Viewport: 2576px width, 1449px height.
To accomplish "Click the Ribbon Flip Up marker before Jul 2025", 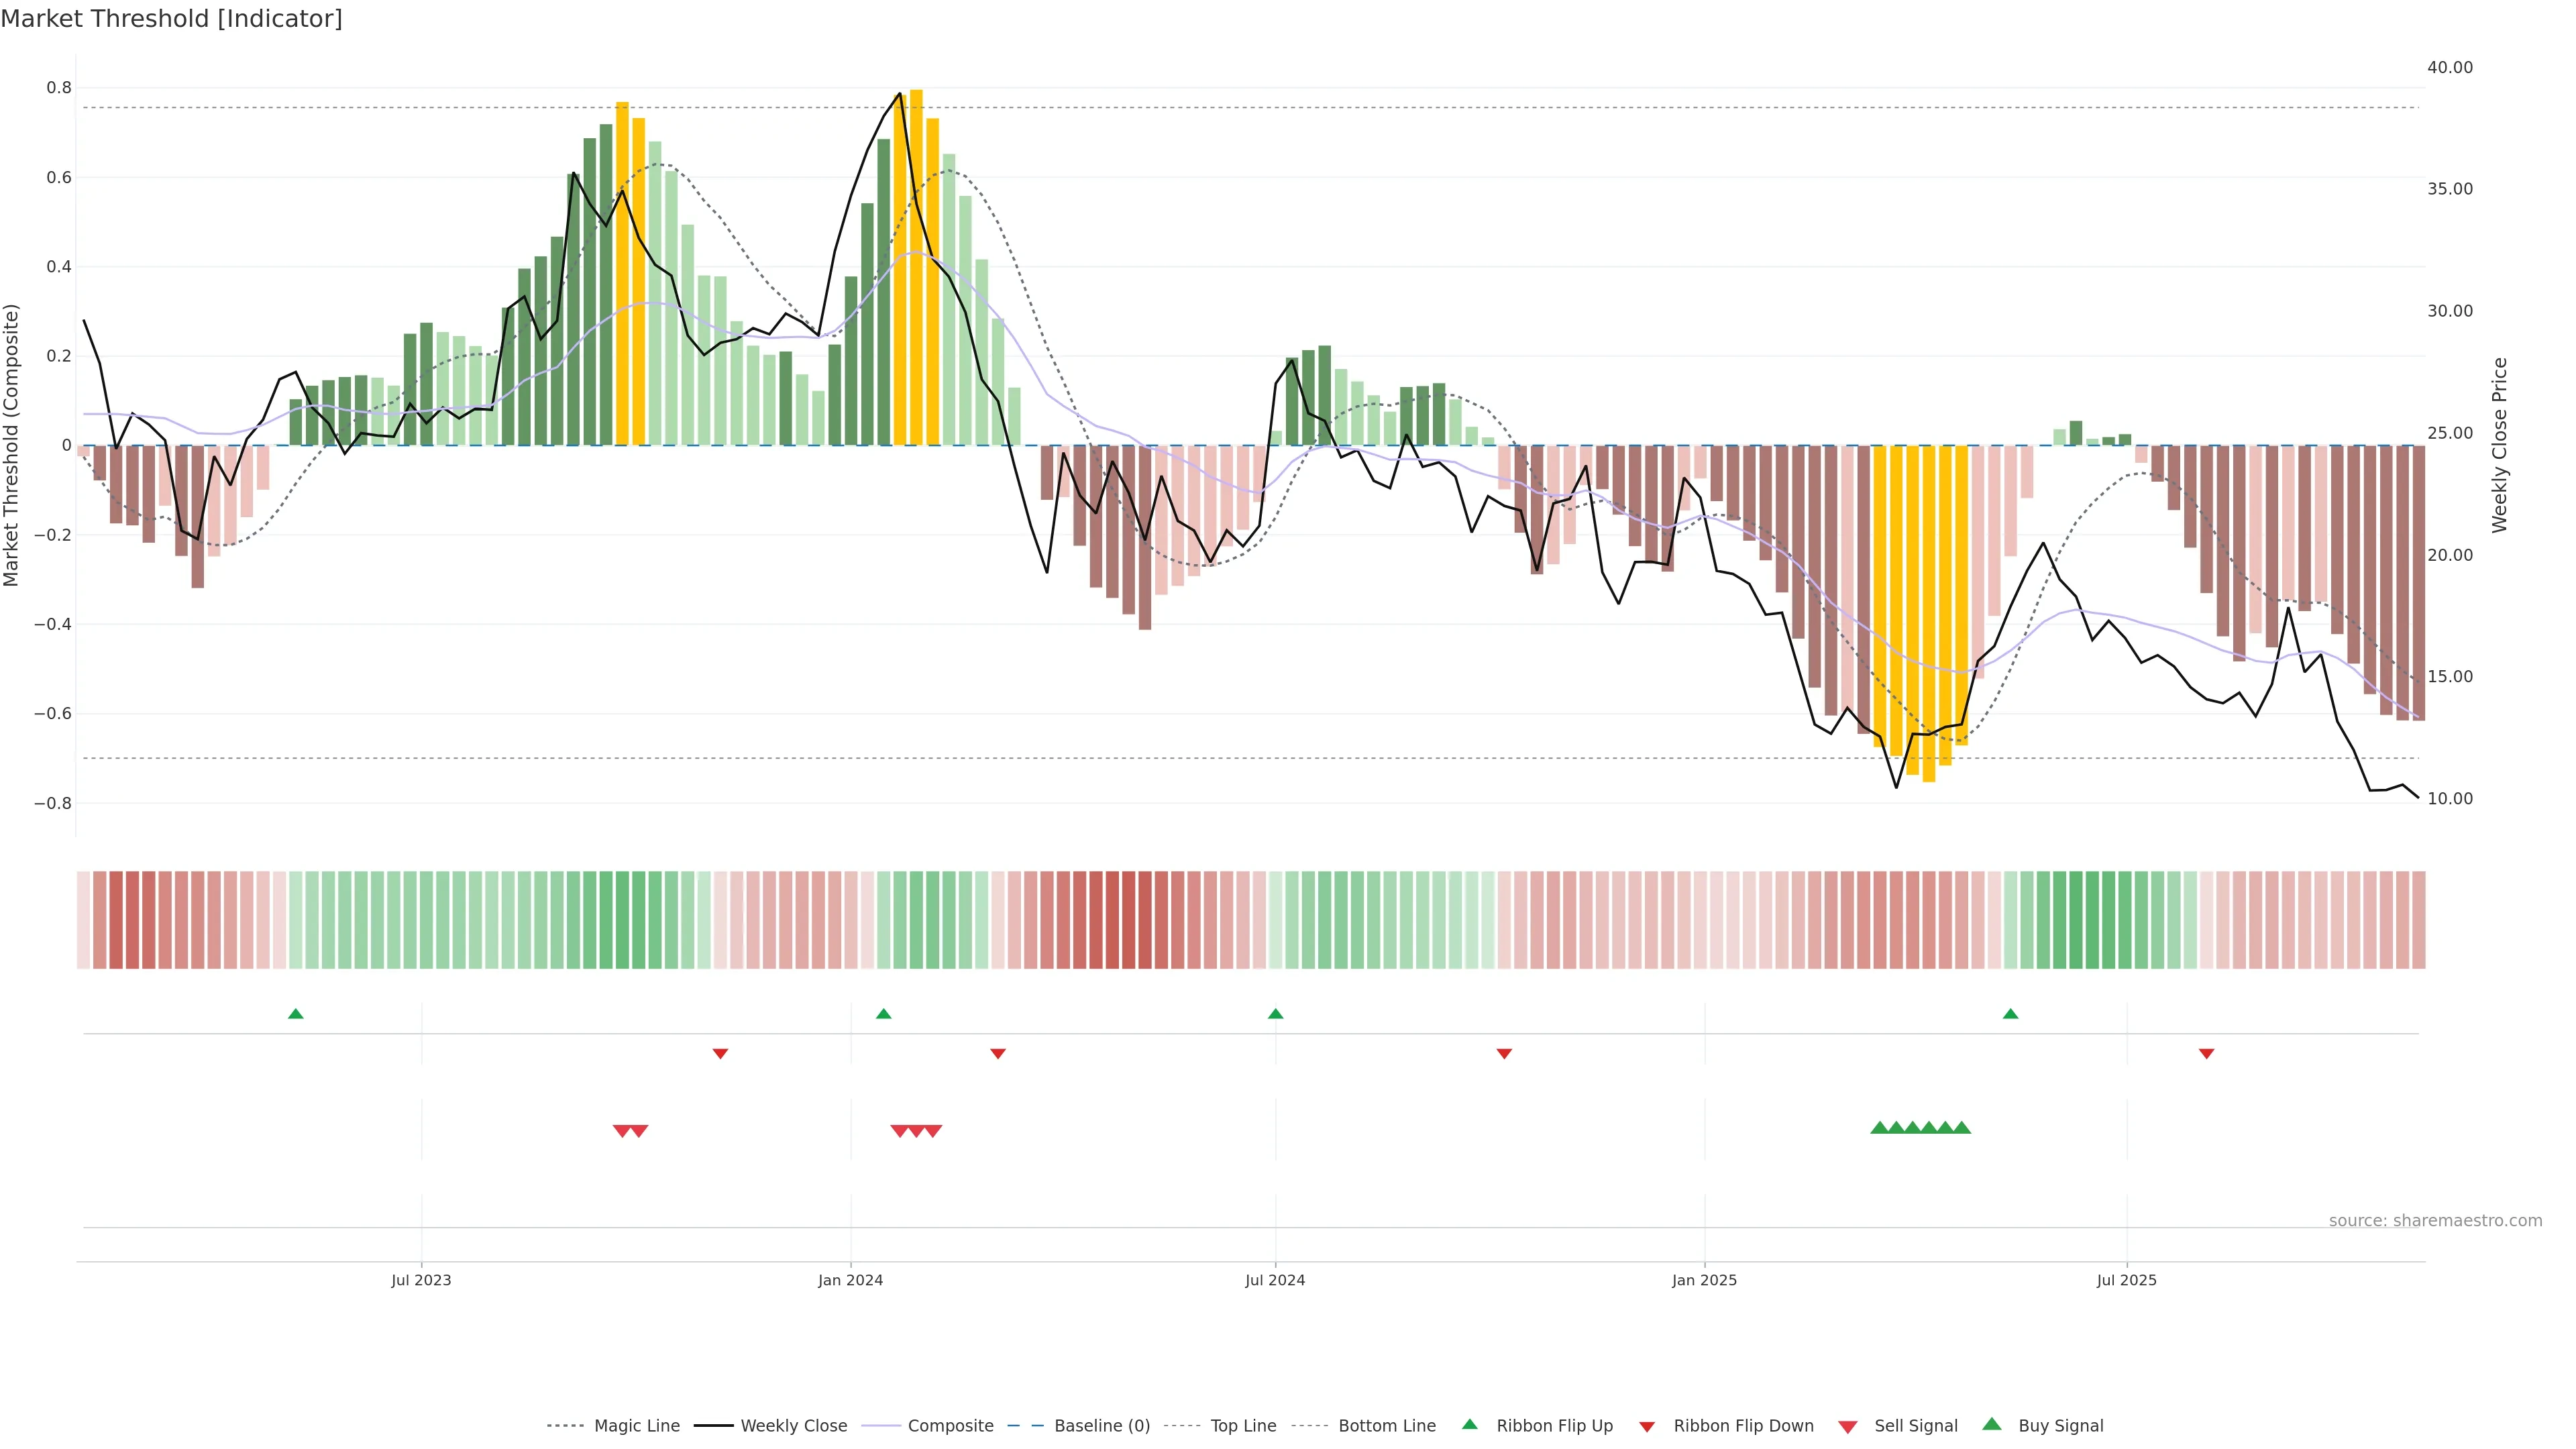I will (x=2010, y=1014).
